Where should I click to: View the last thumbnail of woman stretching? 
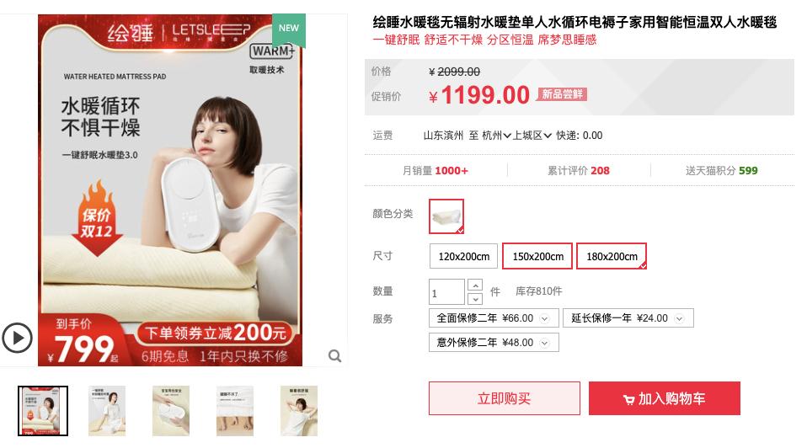pyautogui.click(x=299, y=410)
